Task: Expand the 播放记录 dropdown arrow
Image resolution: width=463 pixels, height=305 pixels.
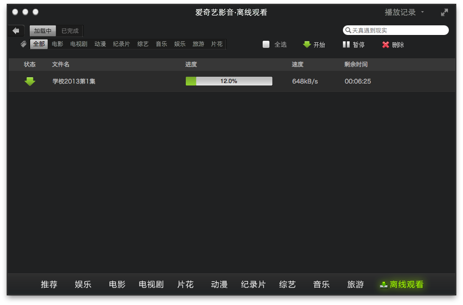Action: pyautogui.click(x=423, y=12)
